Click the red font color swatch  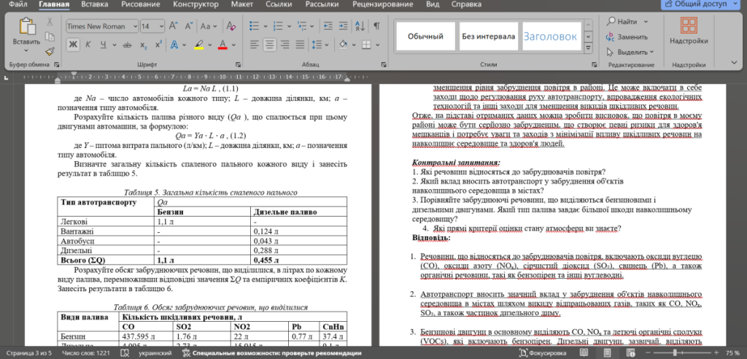[x=222, y=45]
